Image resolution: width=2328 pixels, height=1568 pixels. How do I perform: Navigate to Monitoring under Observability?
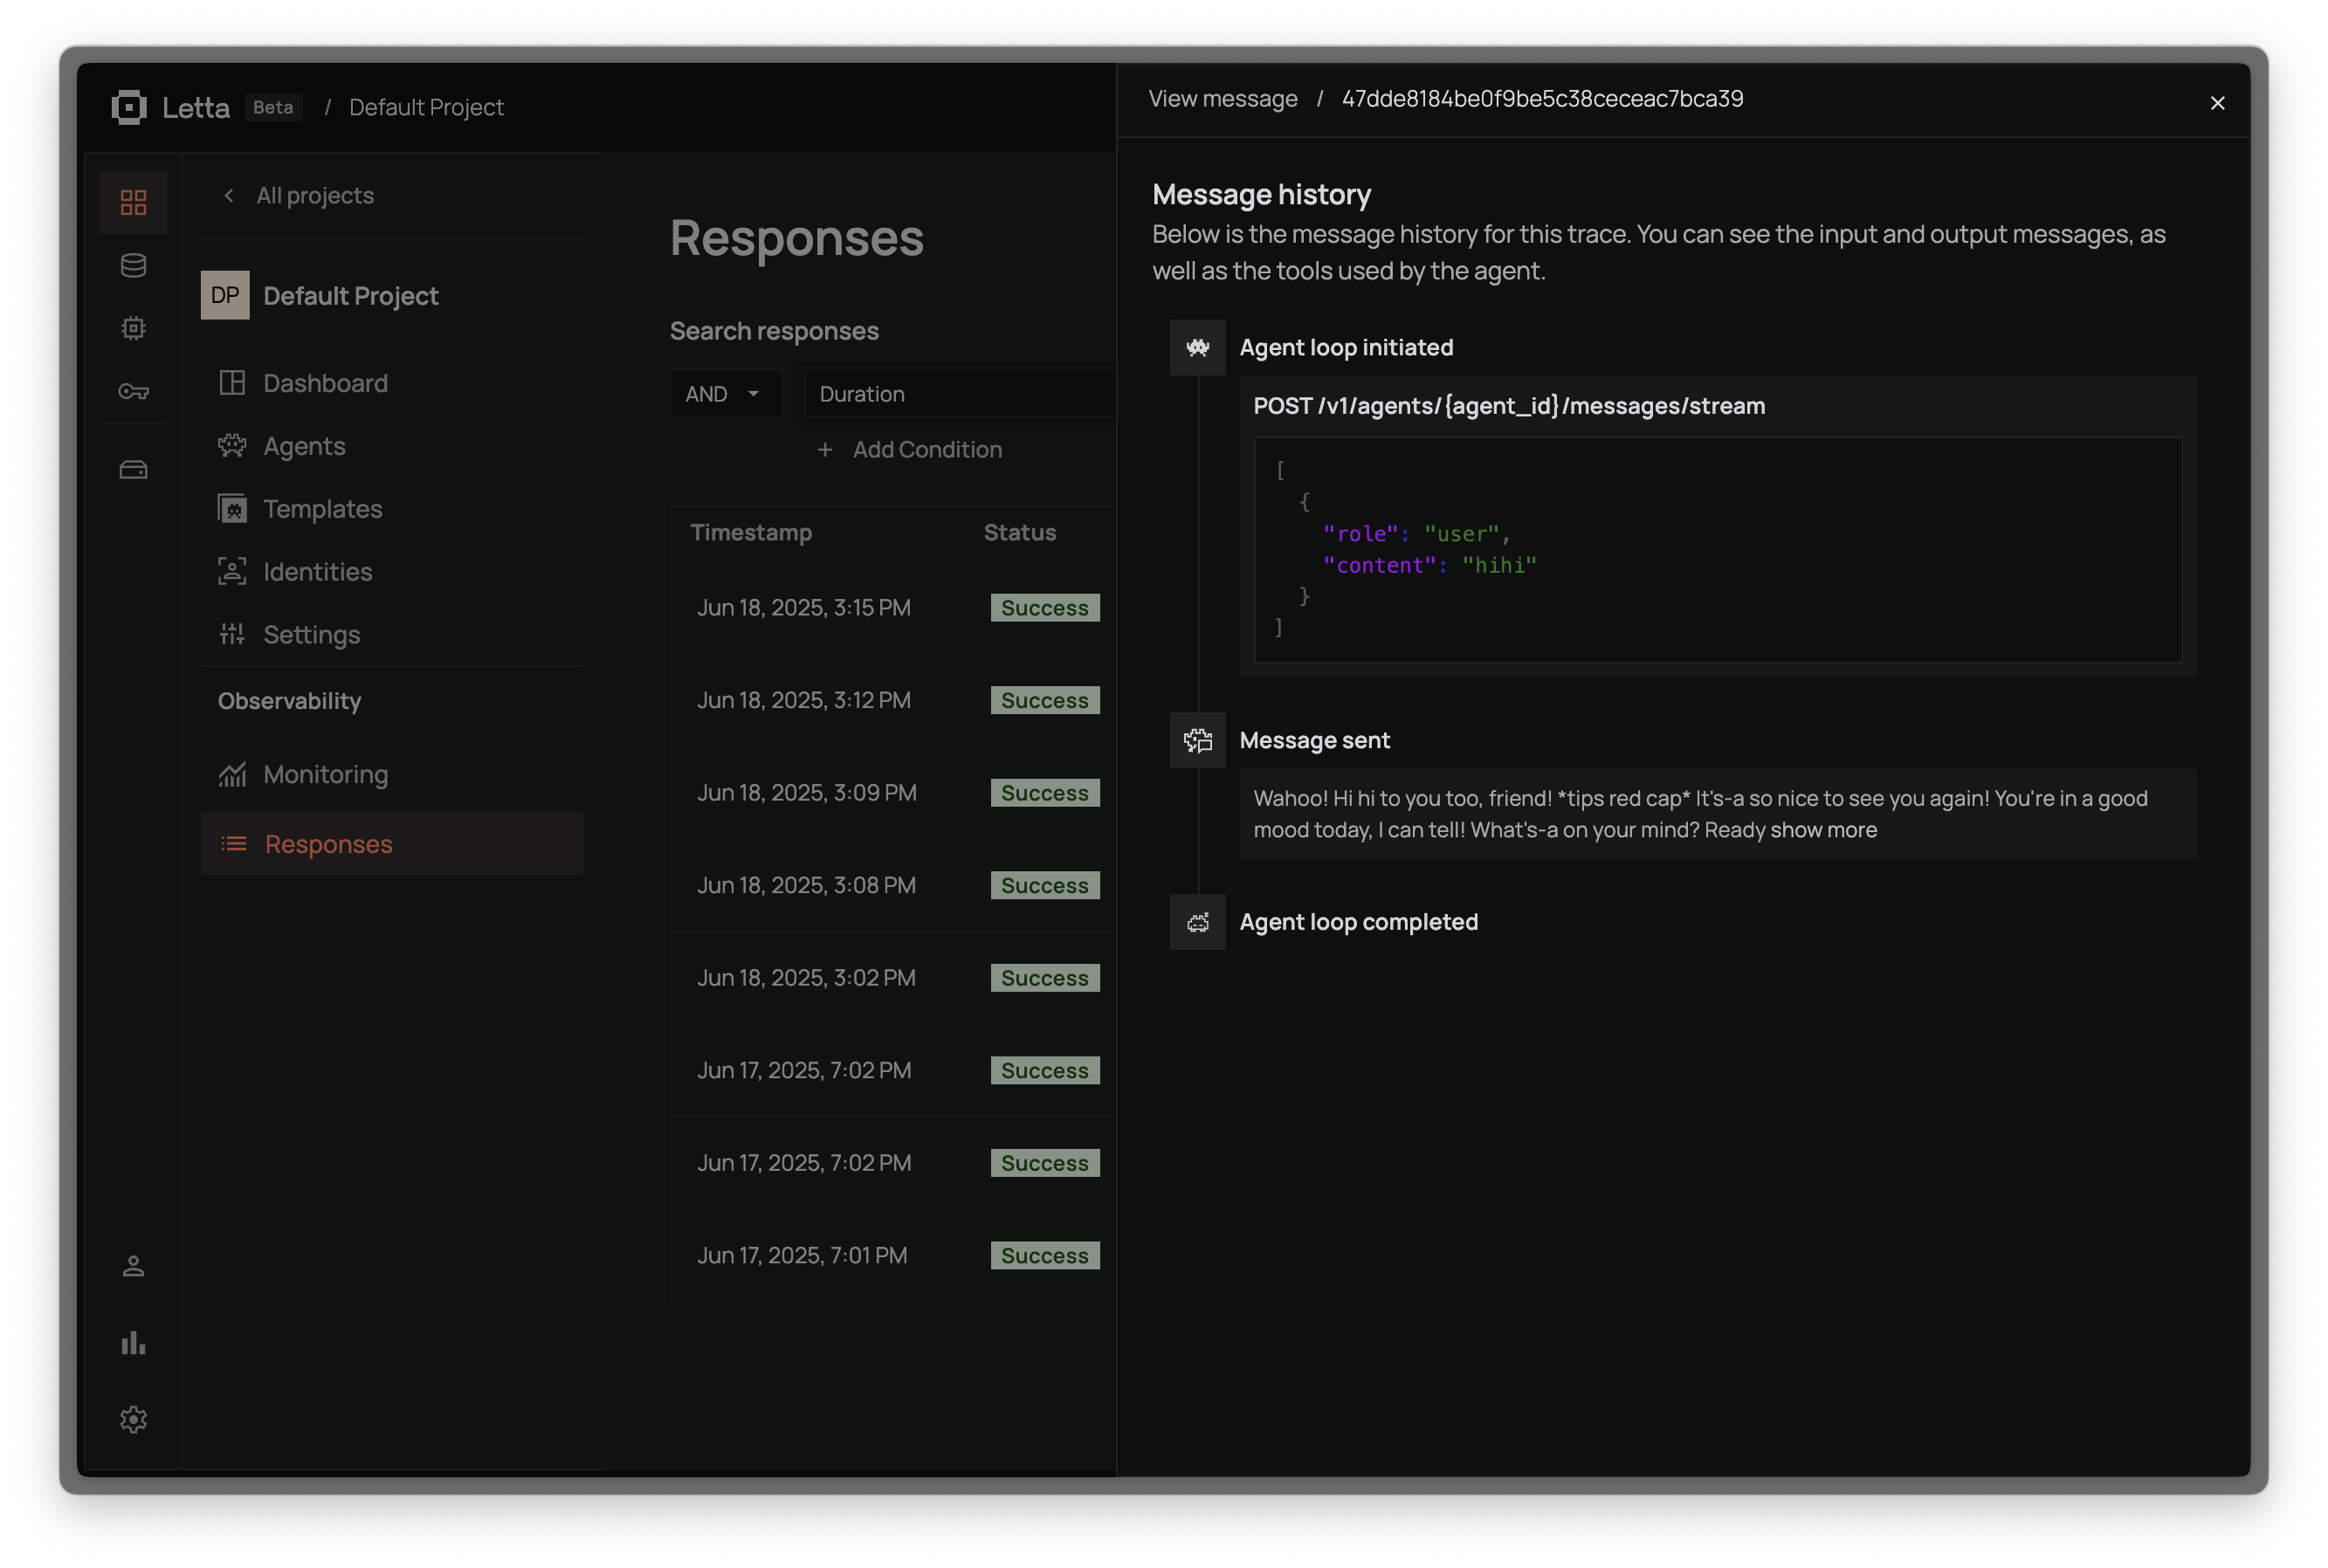point(325,775)
